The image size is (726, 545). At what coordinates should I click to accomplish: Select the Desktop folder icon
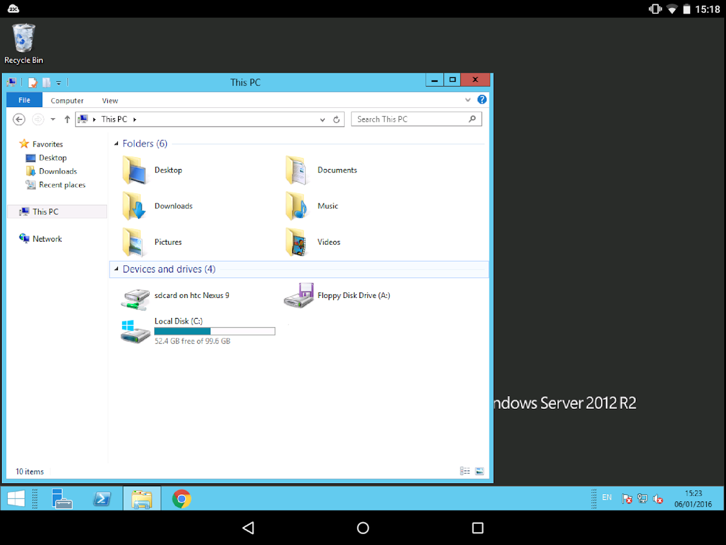point(133,170)
